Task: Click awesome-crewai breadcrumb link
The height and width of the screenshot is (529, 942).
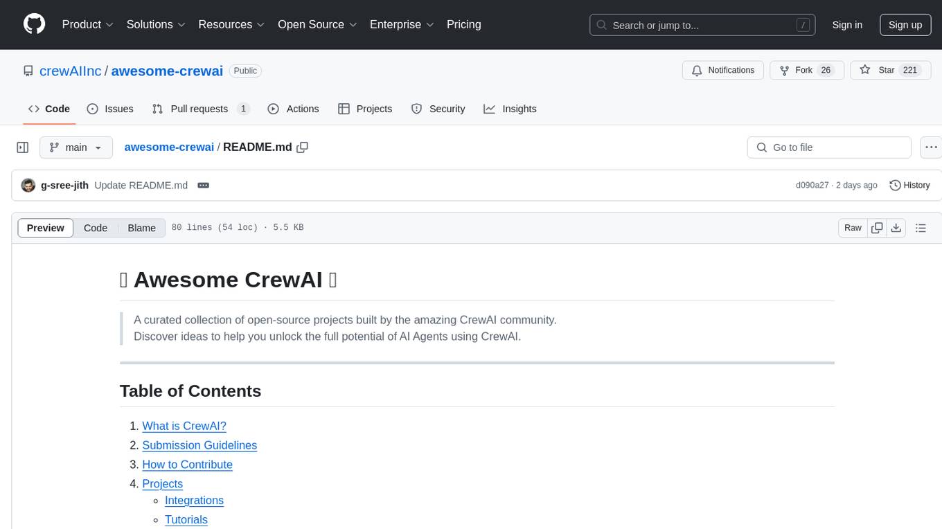Action: tap(169, 147)
